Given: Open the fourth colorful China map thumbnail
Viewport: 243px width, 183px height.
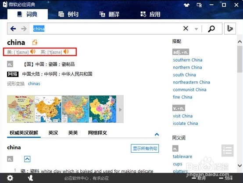Looking at the screenshot, I should pyautogui.click(x=103, y=109).
